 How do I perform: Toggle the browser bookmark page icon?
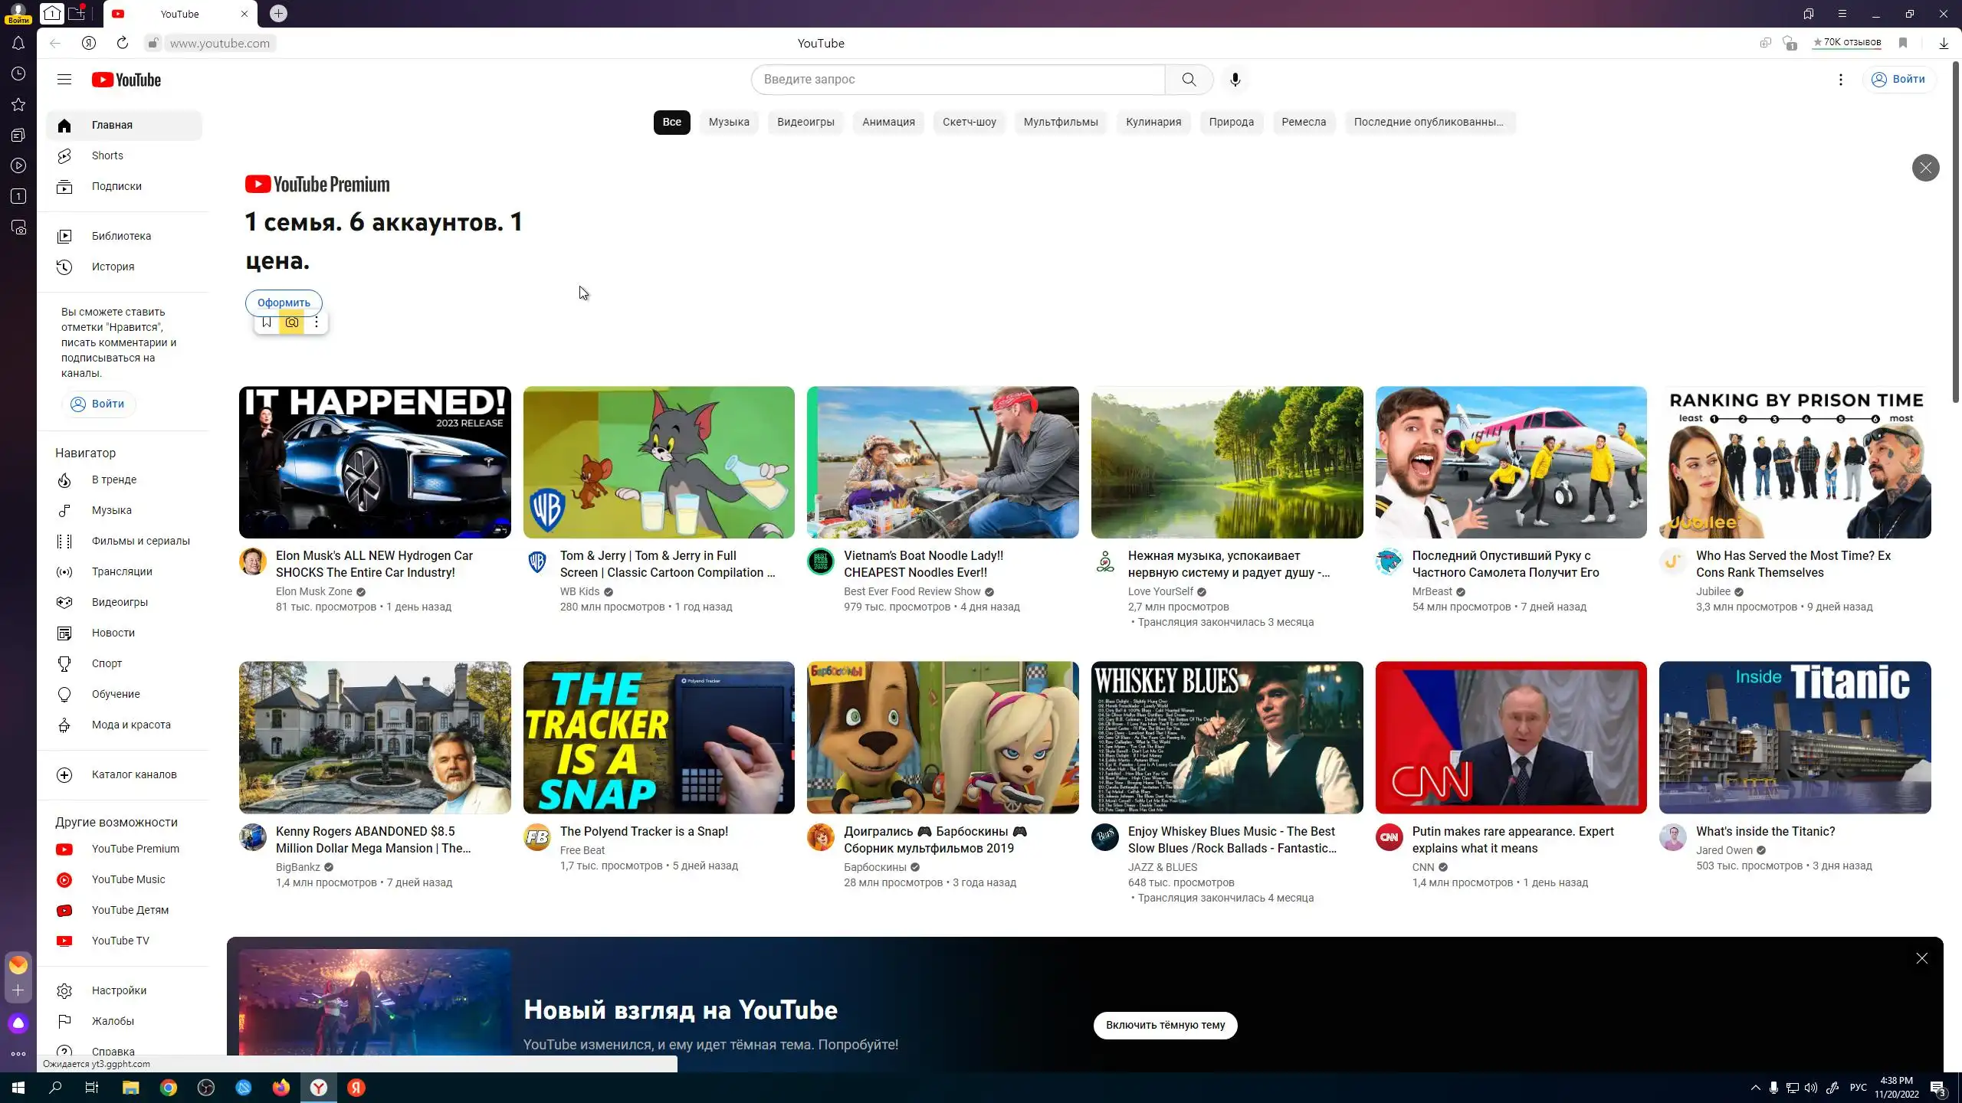[x=1903, y=44]
